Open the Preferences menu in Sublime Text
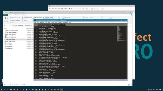This screenshot has width=163, height=91. point(65,22)
